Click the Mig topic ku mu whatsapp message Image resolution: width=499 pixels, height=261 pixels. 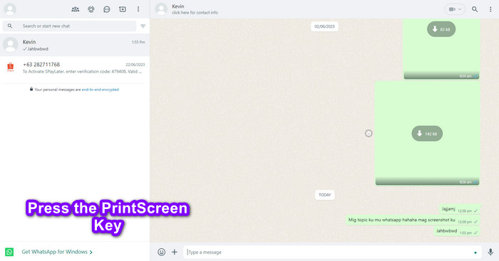[x=413, y=220]
